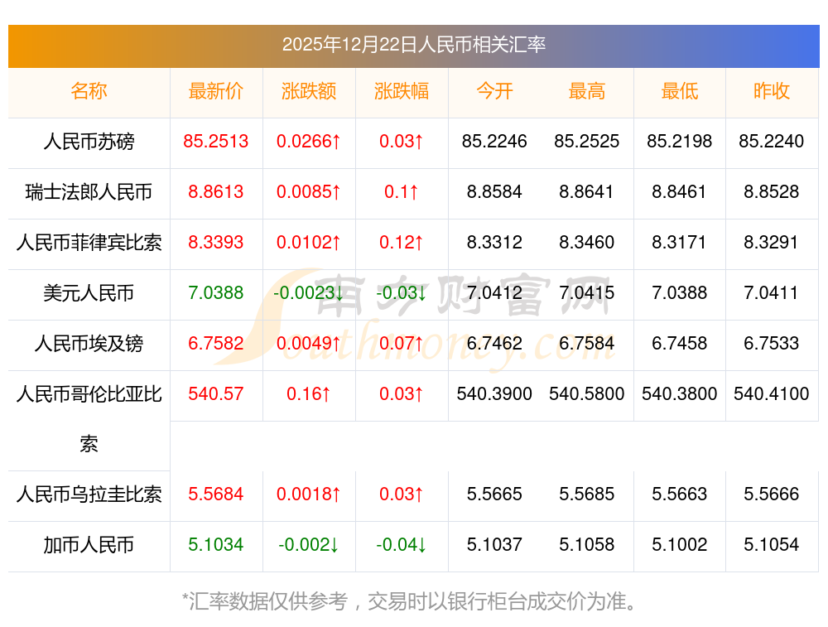Click change percent 0.07↑
This screenshot has height=627, width=828.
pos(402,343)
